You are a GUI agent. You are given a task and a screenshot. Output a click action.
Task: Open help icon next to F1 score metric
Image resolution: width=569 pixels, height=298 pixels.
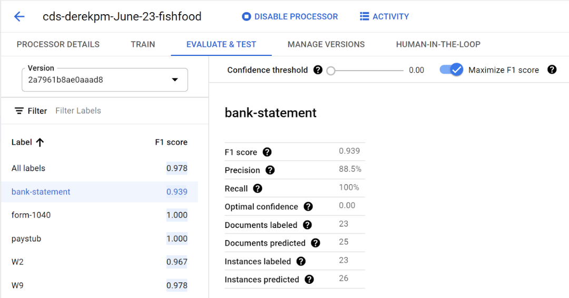point(267,152)
